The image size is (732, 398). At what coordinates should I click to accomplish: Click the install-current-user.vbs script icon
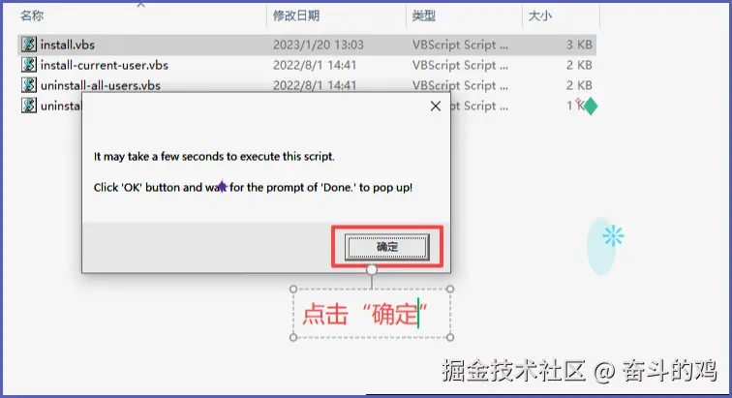(x=28, y=65)
